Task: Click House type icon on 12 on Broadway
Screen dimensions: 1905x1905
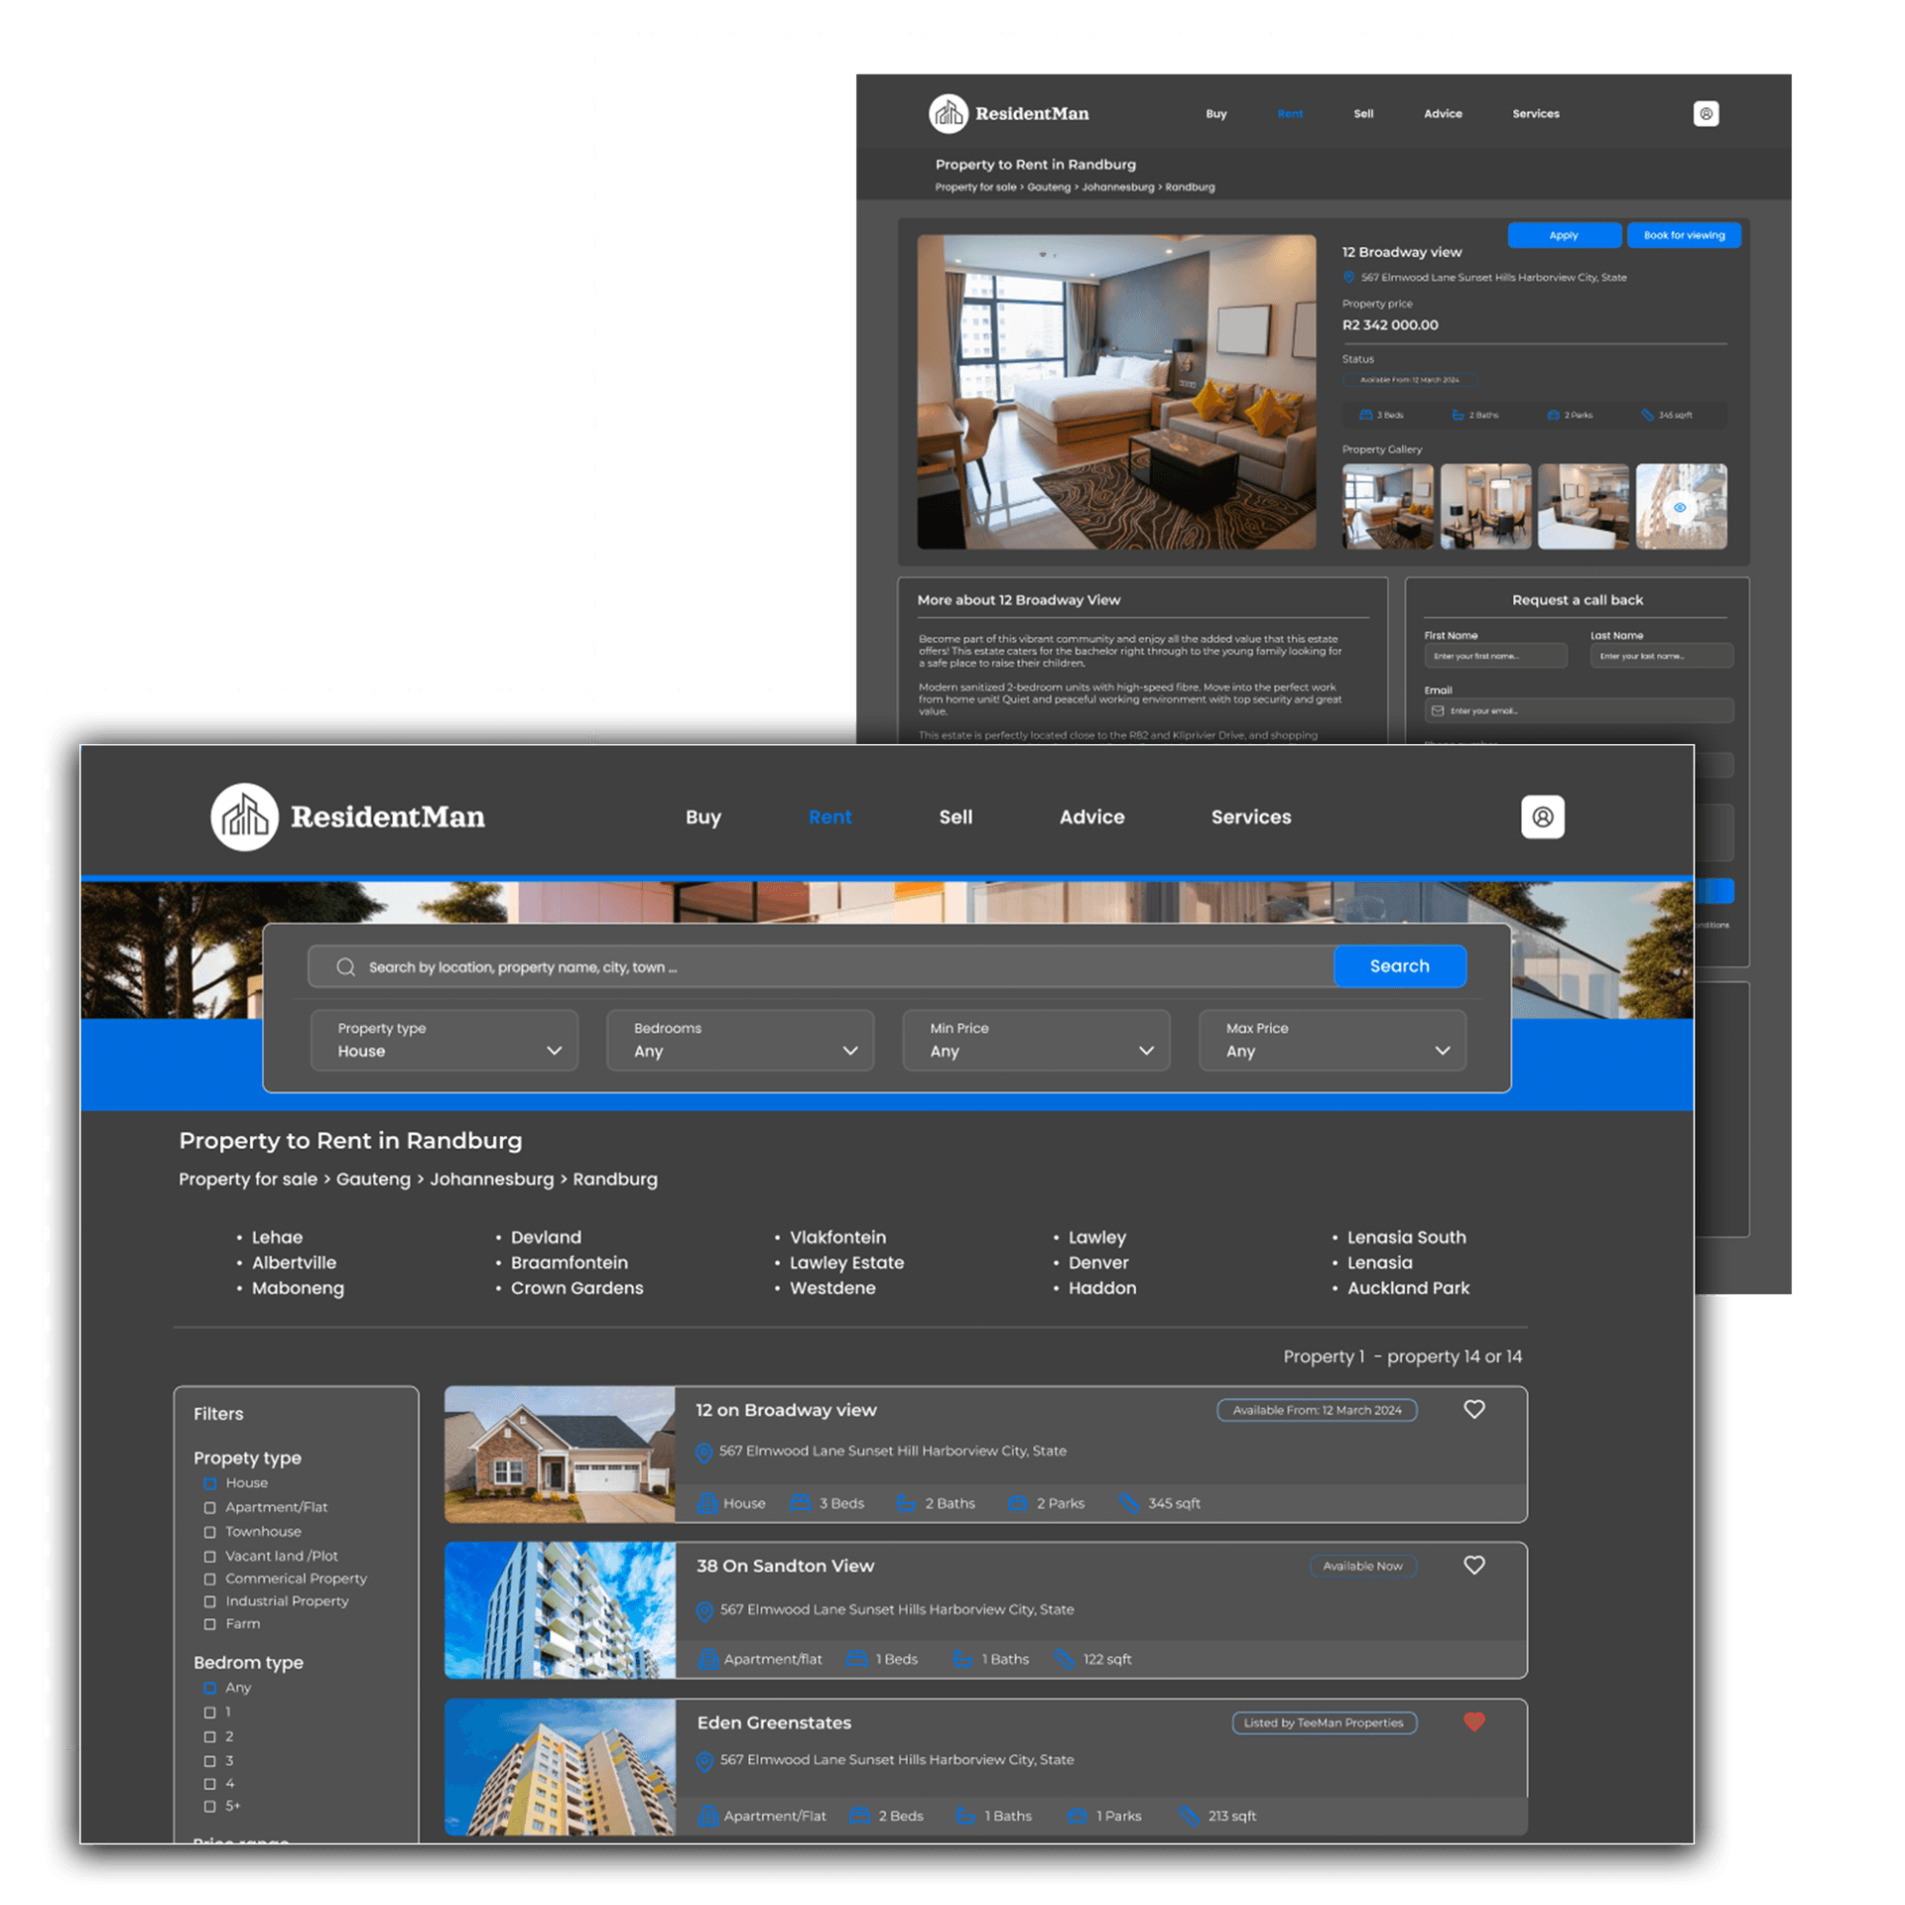Action: [x=707, y=1503]
